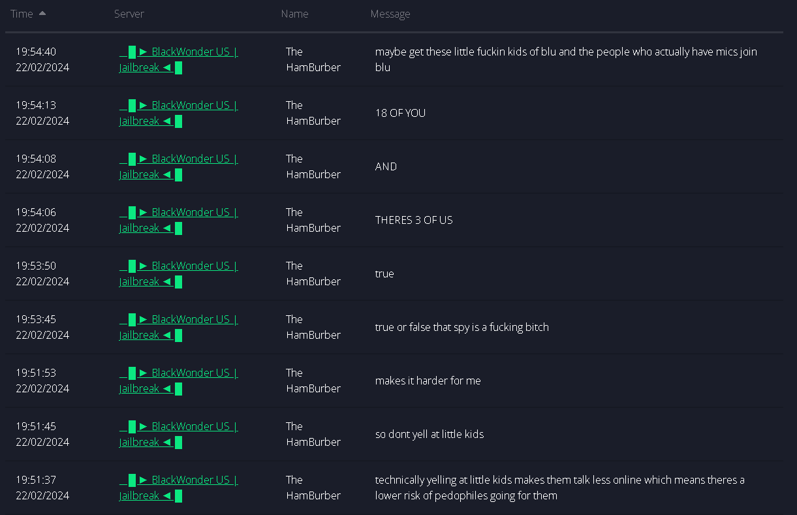Open BlackWonder US server link at 19:53:50

click(x=179, y=273)
